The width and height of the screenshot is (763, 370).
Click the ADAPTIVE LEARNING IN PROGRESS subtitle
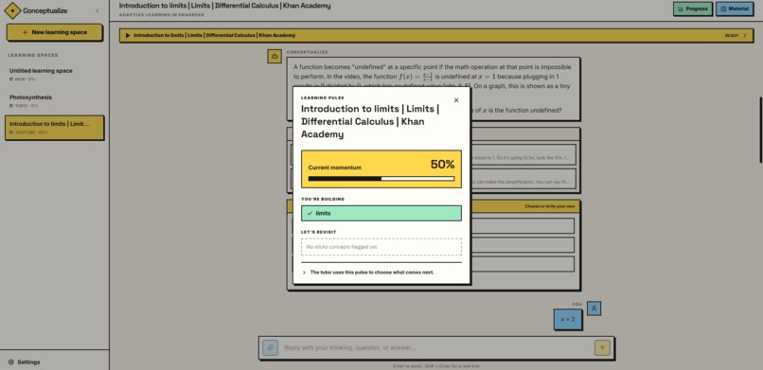coord(161,15)
